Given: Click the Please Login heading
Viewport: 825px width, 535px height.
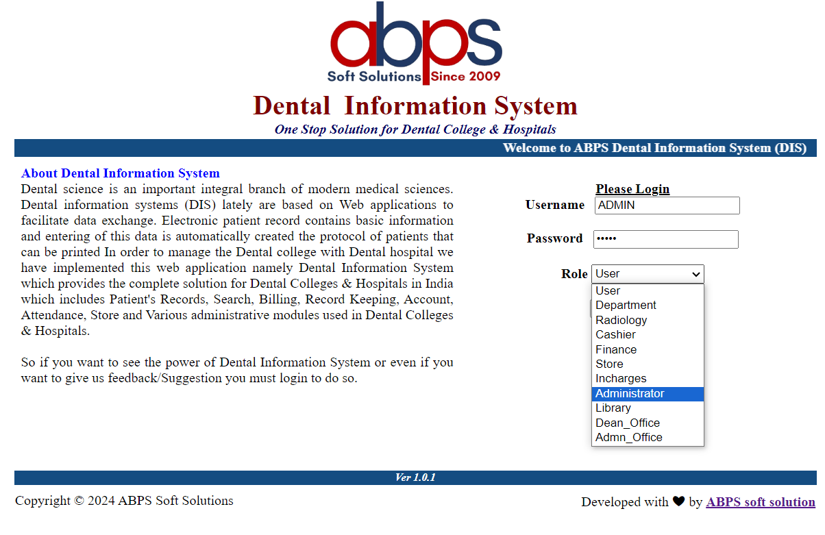Looking at the screenshot, I should pos(632,189).
